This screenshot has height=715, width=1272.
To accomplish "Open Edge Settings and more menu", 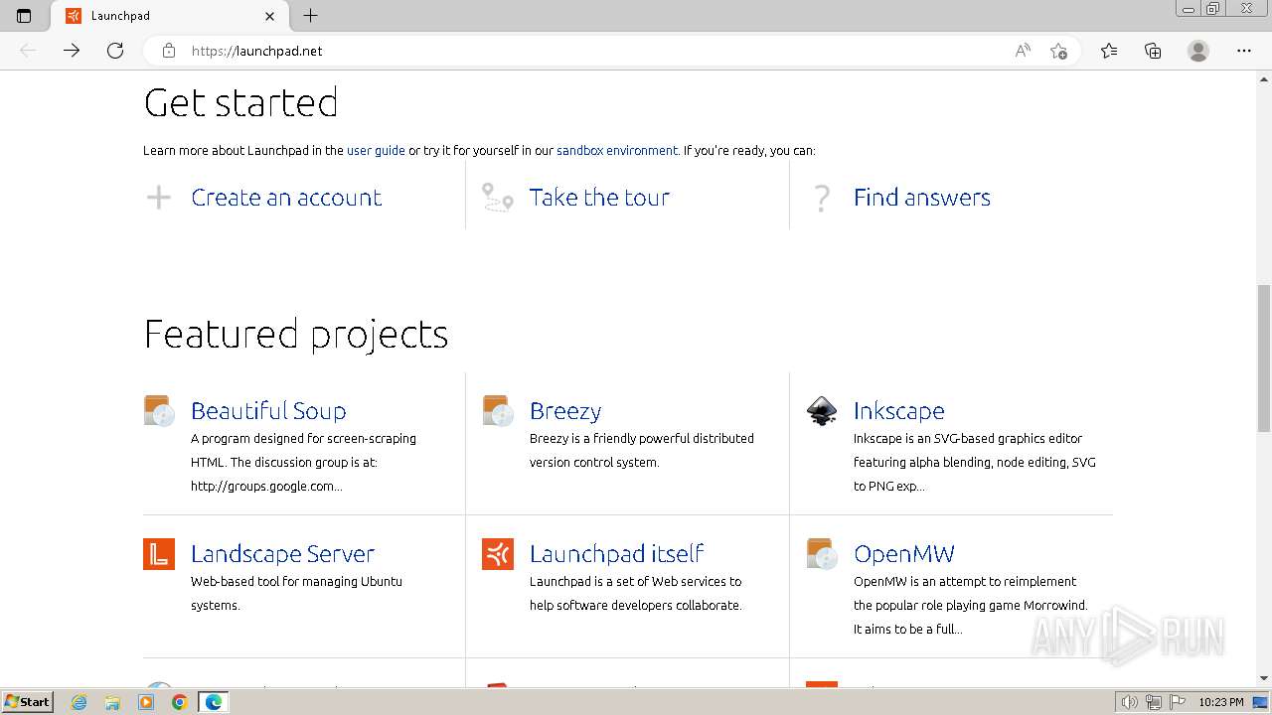I will coord(1244,51).
